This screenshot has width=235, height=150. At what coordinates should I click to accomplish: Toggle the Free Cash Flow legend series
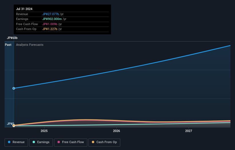click(71, 142)
